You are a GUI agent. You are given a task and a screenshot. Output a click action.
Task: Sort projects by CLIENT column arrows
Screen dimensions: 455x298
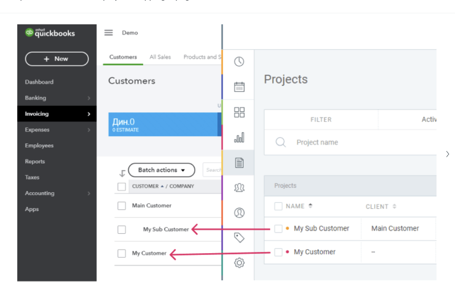[394, 206]
